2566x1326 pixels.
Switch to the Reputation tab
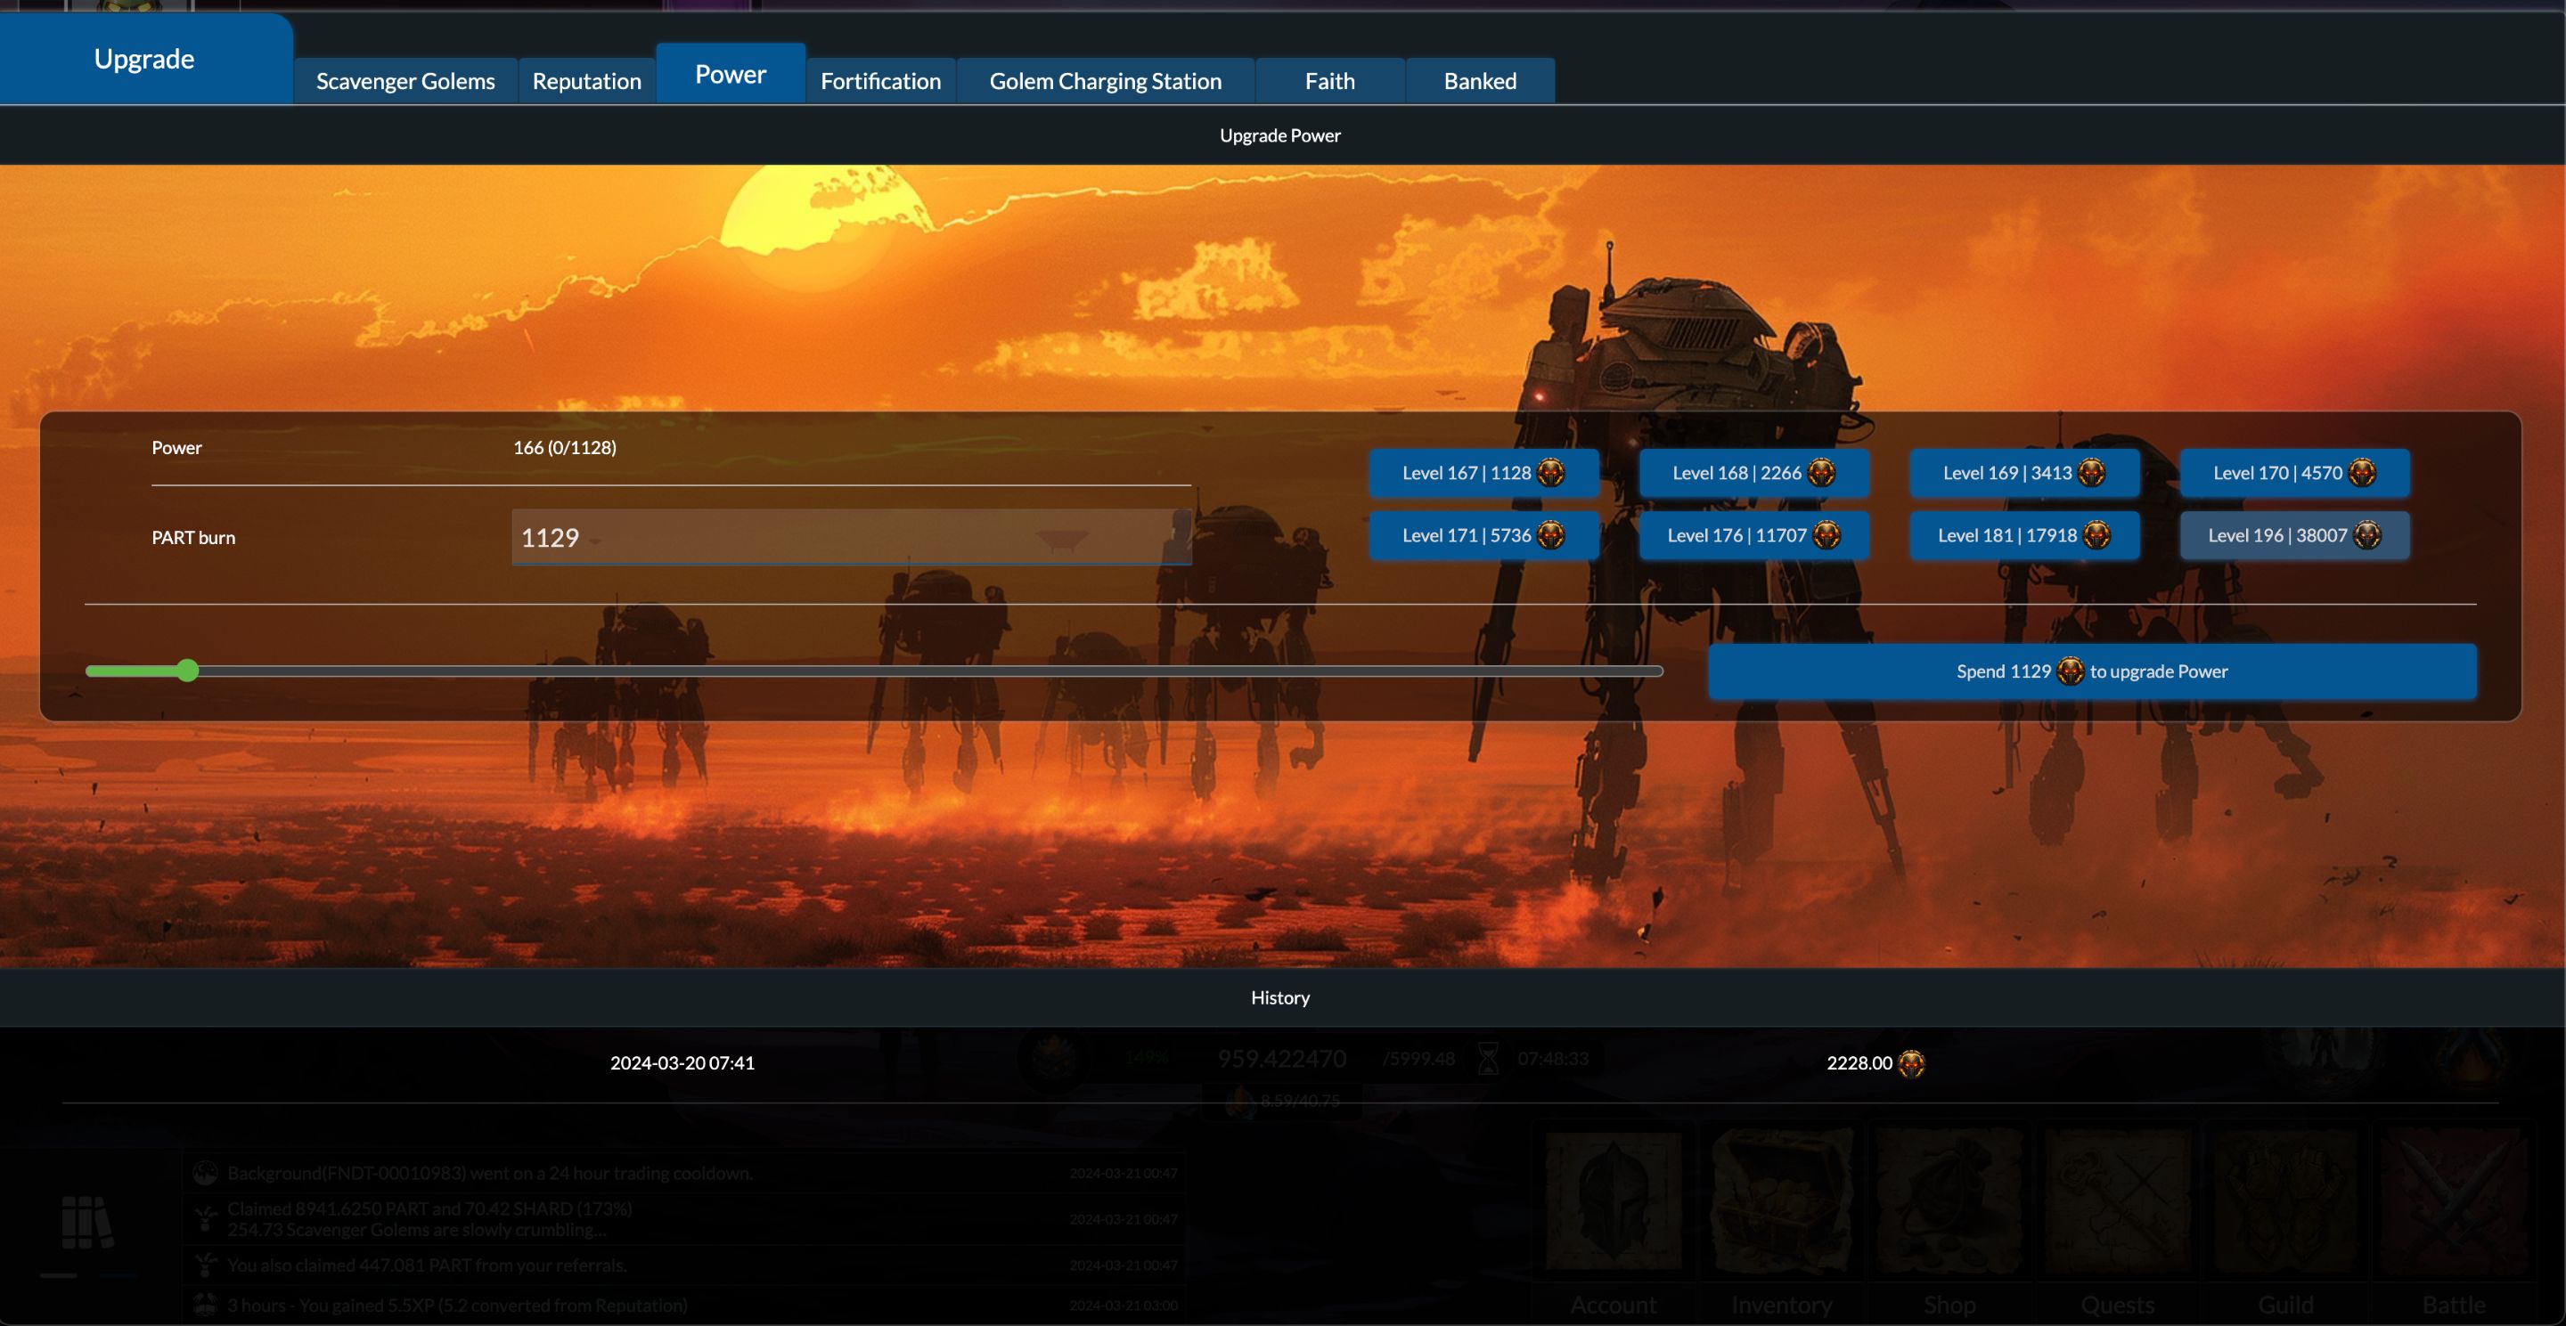click(587, 81)
